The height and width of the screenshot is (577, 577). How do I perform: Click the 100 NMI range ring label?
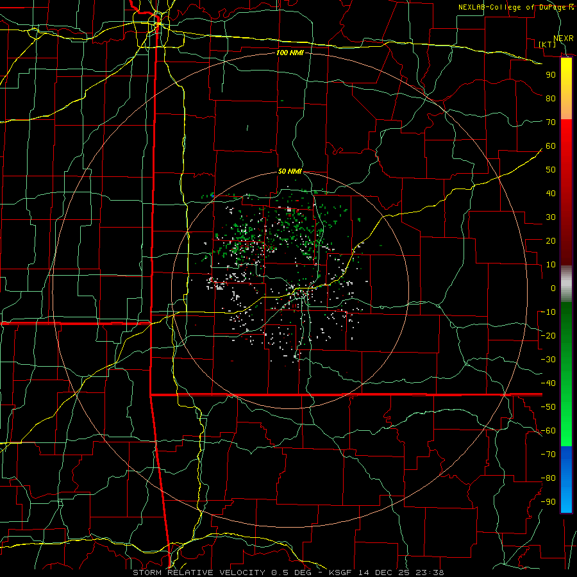tap(290, 53)
